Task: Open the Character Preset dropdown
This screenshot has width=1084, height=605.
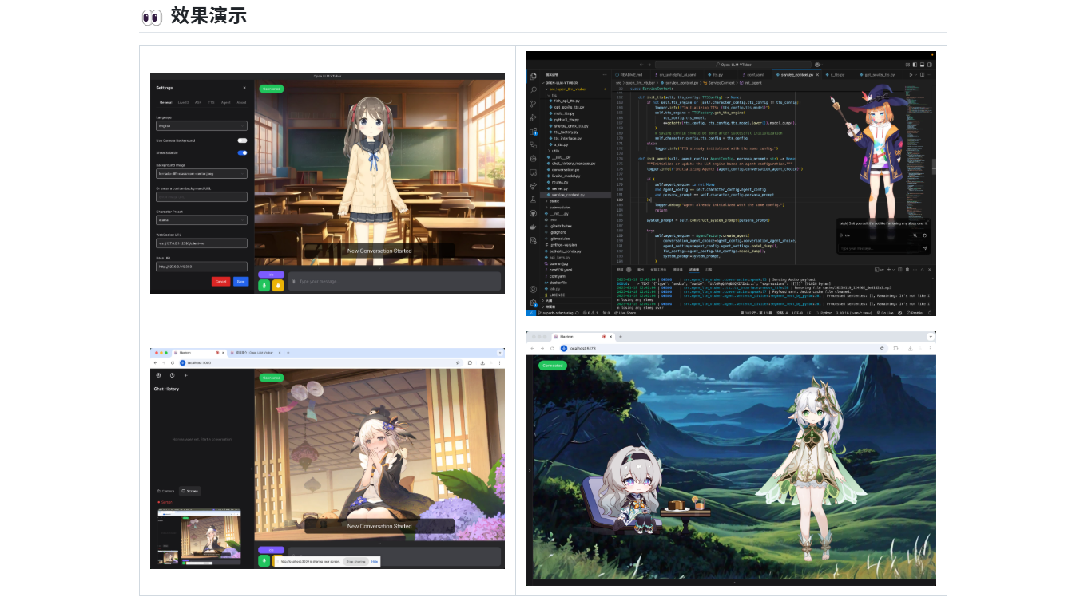Action: (201, 220)
